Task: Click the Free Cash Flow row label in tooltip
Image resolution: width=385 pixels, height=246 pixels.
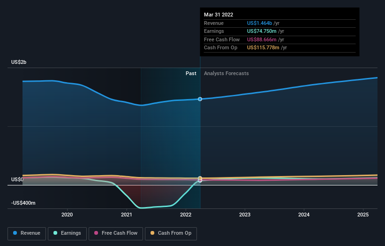Action: click(222, 39)
